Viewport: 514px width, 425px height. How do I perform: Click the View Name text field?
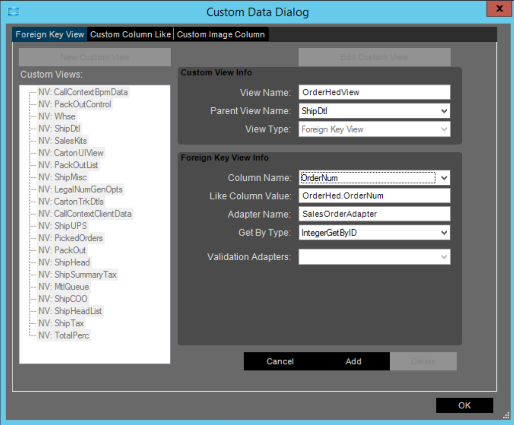click(x=374, y=92)
